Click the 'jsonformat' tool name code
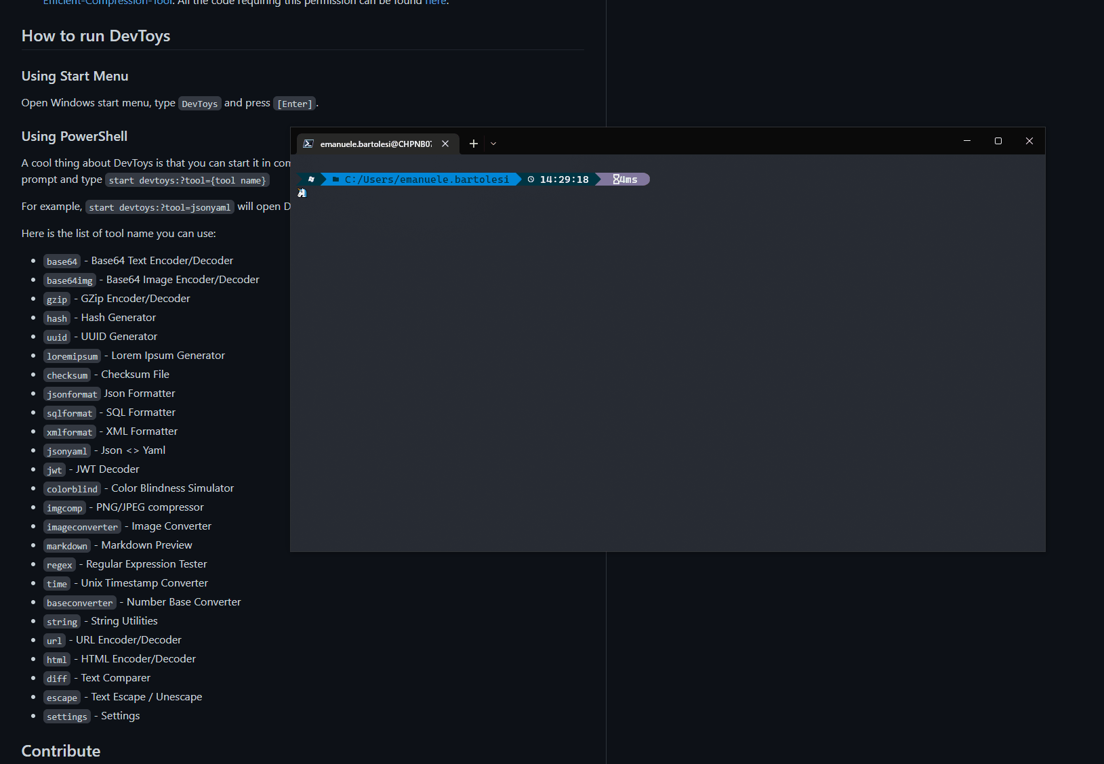Viewport: 1104px width, 764px height. tap(72, 394)
